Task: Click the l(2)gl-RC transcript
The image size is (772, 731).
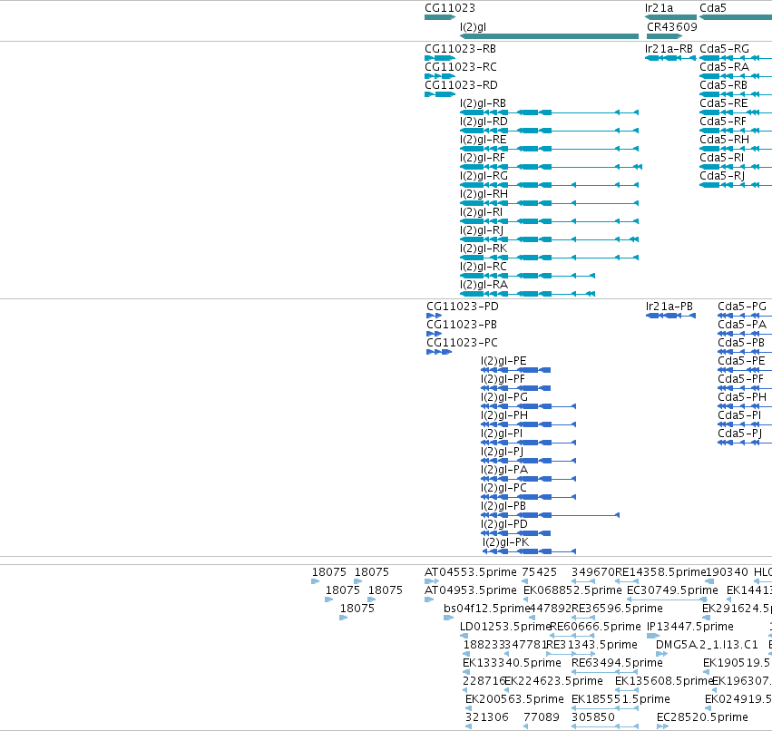Action: coord(483,268)
